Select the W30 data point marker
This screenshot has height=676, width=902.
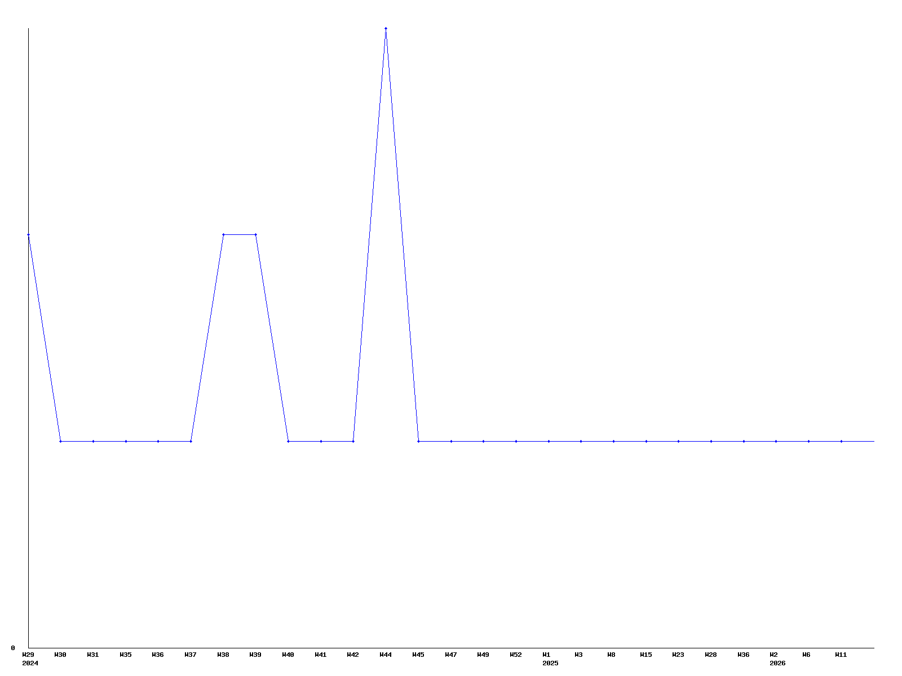tap(60, 441)
